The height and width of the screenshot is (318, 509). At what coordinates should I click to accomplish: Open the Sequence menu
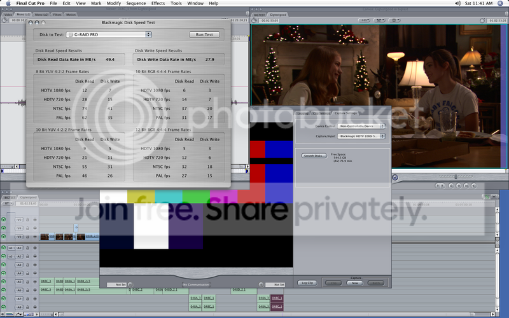point(136,3)
